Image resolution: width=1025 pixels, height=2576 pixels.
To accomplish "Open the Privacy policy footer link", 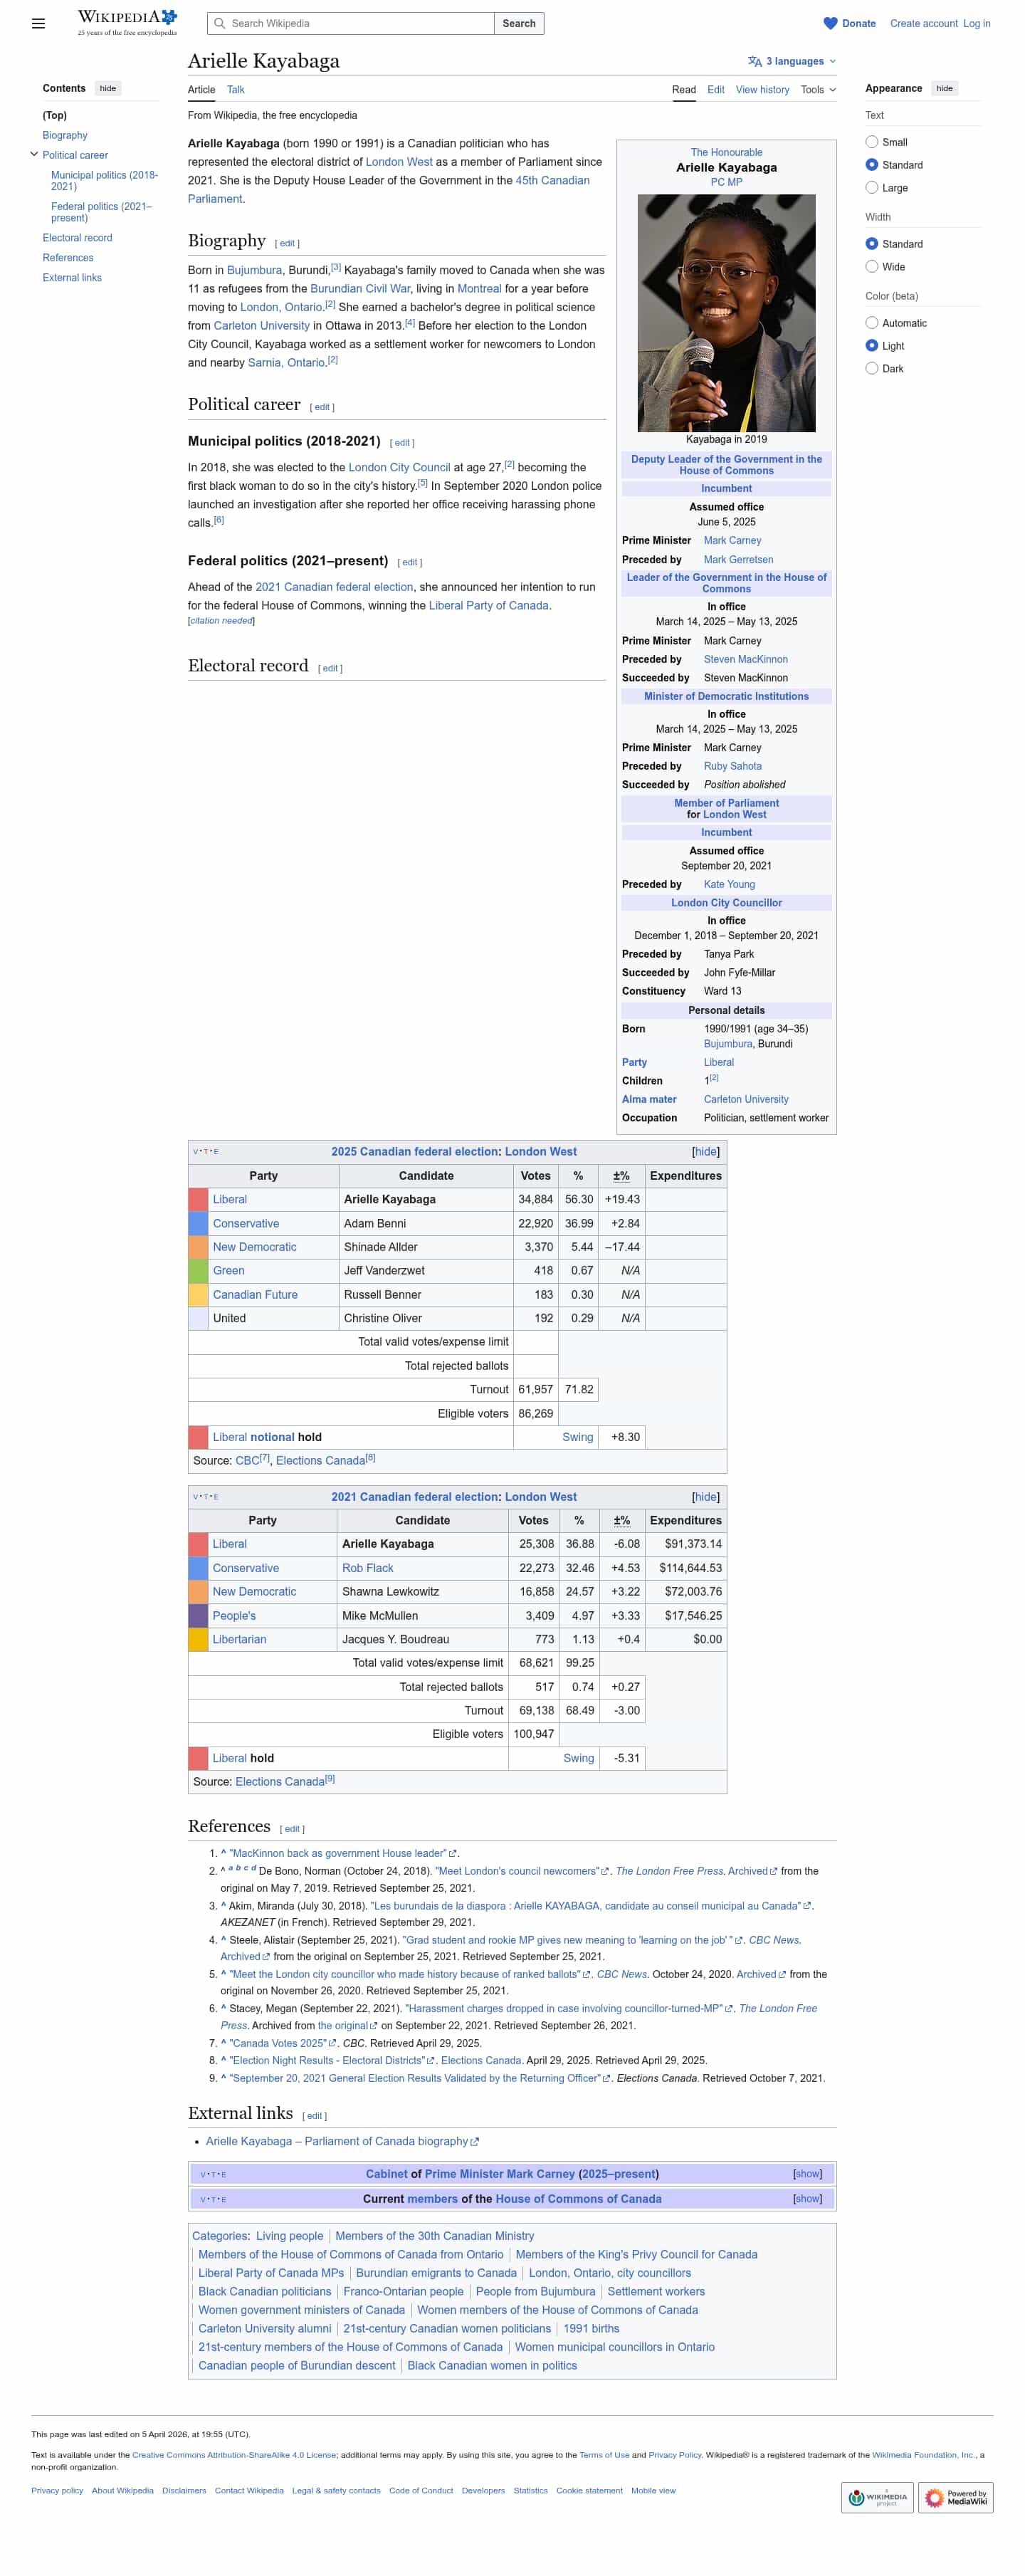I will 57,2490.
